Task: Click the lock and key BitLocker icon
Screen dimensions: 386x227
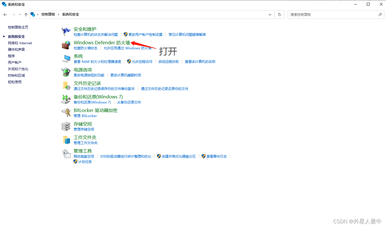Action: tap(66, 113)
